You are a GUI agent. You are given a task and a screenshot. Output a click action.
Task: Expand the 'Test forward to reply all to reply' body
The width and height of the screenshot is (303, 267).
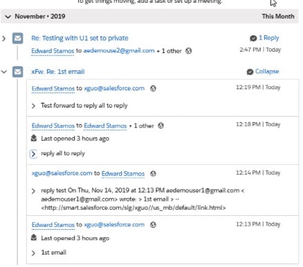33,106
